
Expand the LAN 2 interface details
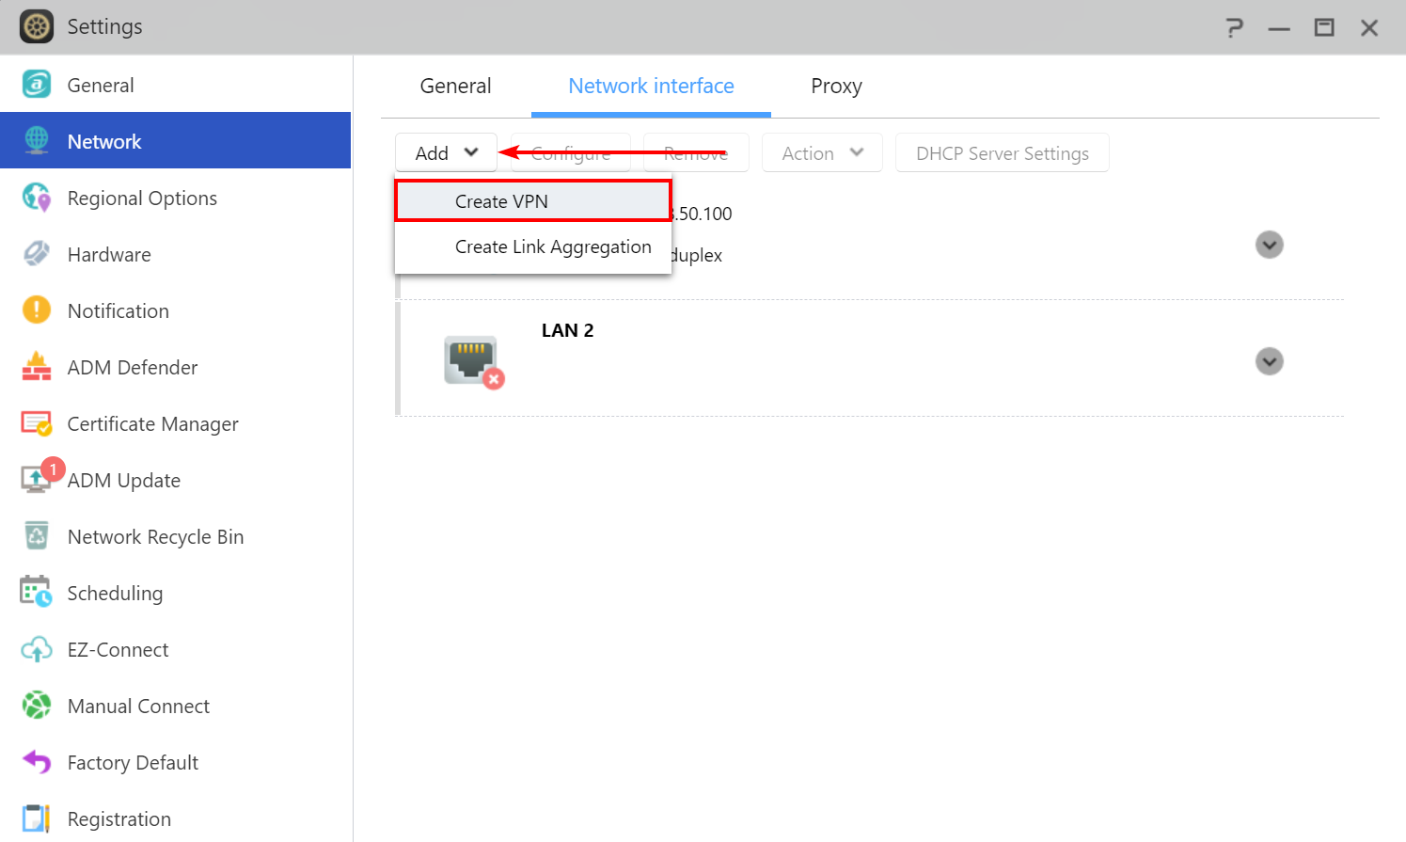1269,361
